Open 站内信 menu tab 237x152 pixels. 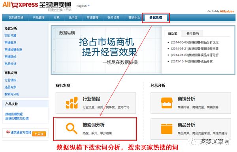tap(73, 17)
